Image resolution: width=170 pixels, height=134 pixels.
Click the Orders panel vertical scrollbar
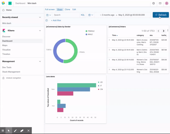[168, 30]
